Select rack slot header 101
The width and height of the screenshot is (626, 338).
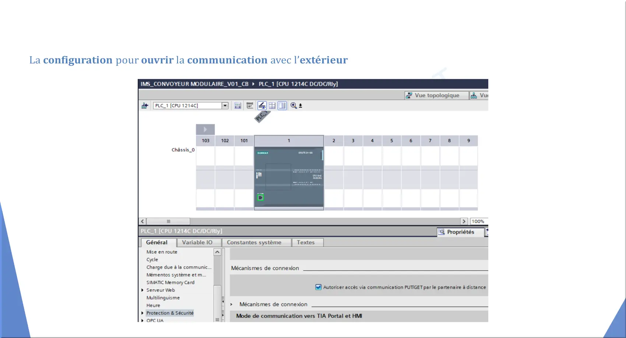pyautogui.click(x=244, y=140)
